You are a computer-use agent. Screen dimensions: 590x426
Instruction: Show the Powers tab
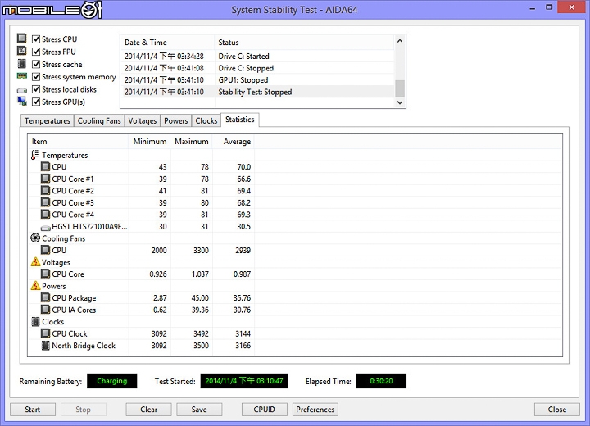click(175, 120)
